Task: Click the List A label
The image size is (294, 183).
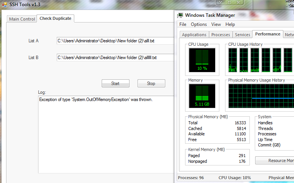Action: 34,41
